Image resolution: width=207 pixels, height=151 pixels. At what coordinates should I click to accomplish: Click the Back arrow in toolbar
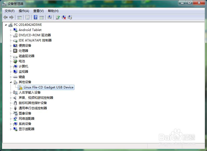tap(5, 17)
